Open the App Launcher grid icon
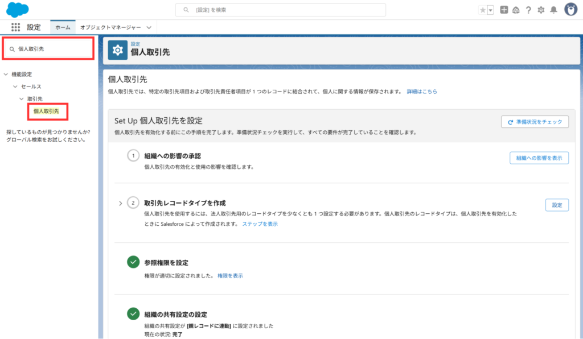This screenshot has height=339, width=583. click(x=15, y=27)
